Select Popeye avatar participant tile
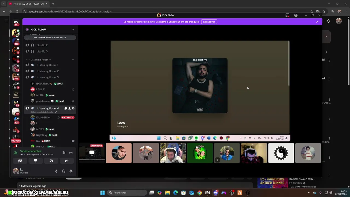The image size is (350, 197). tap(200, 153)
